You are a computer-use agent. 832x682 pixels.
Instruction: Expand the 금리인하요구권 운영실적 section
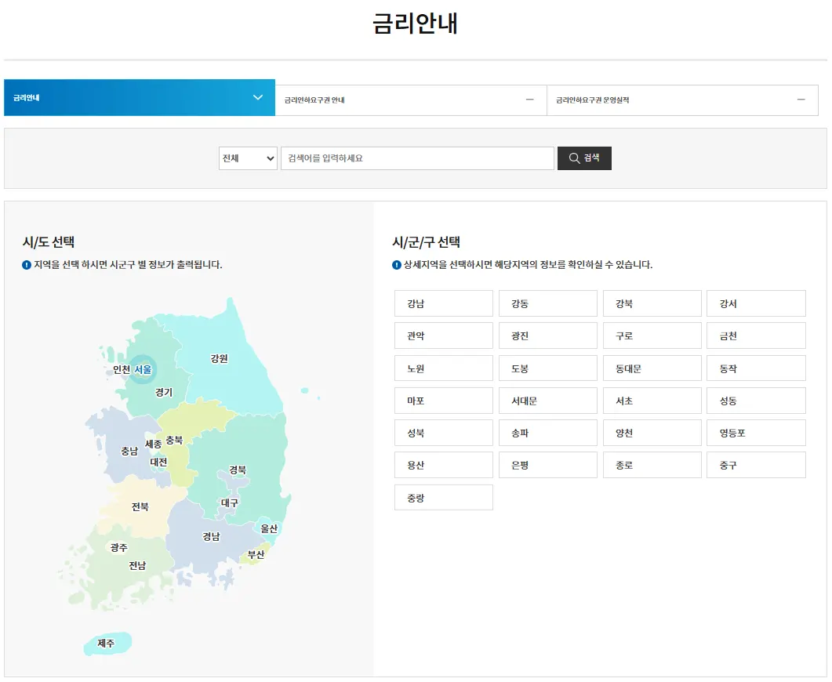[801, 98]
